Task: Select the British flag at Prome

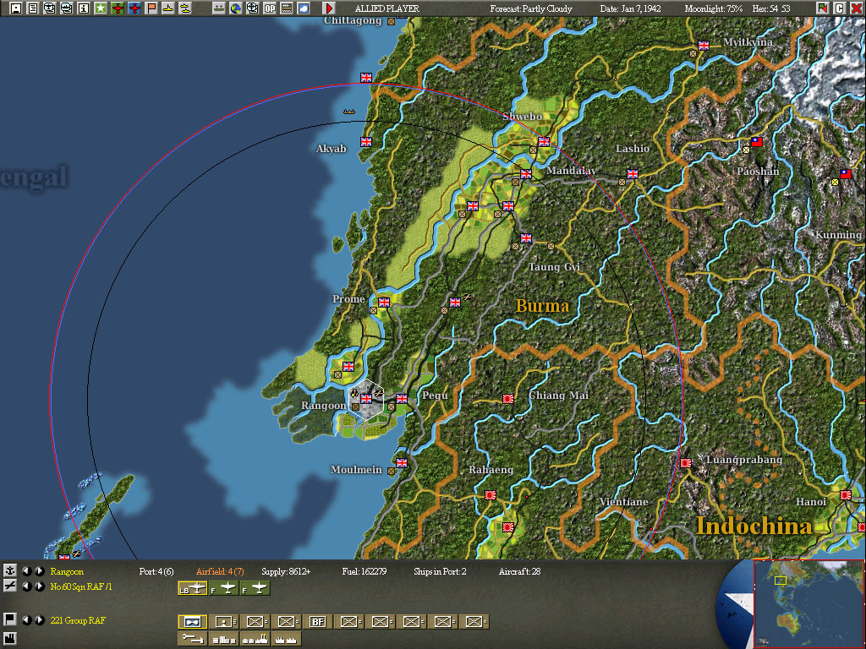Action: pos(384,302)
